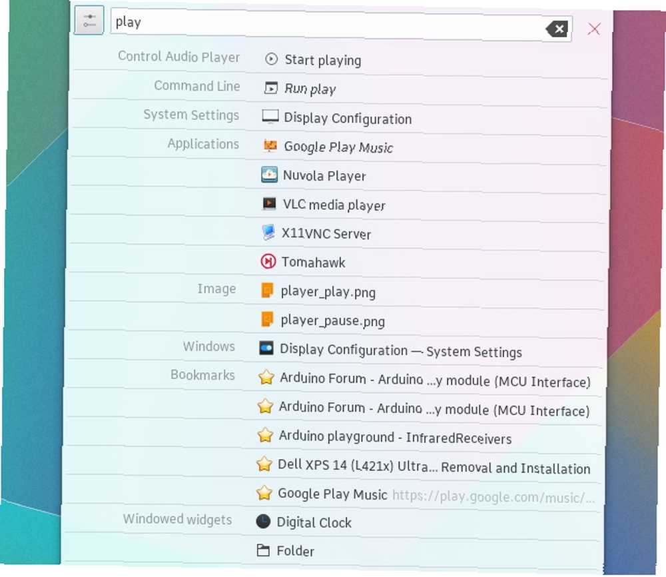Launch 'Nuvola Player' result

(x=324, y=176)
